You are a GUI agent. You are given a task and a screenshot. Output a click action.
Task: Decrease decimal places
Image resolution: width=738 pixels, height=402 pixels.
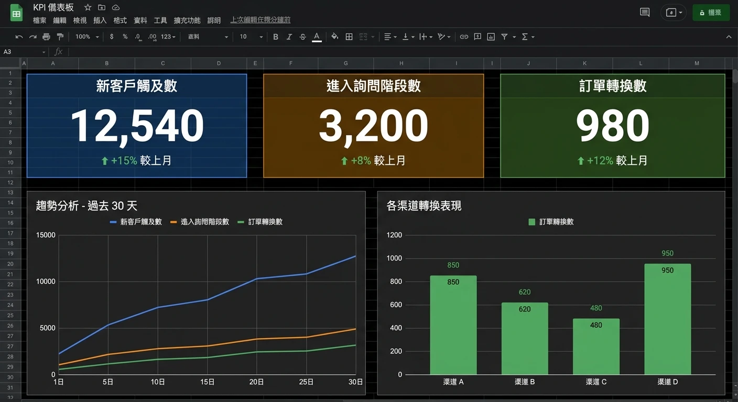[x=138, y=37]
